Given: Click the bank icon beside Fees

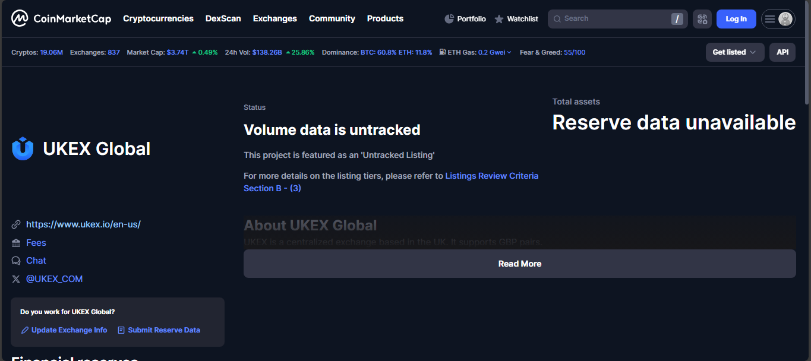Looking at the screenshot, I should point(16,243).
